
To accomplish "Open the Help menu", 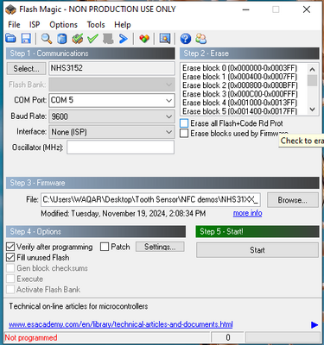I will tap(123, 25).
